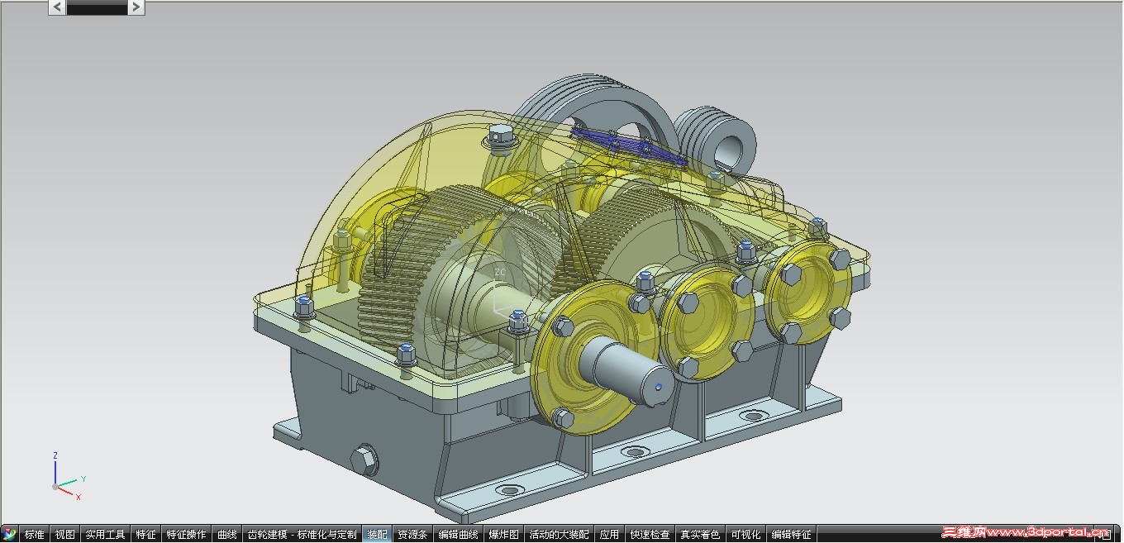
Task: Switch to the 实用工具 tab
Action: 106,535
